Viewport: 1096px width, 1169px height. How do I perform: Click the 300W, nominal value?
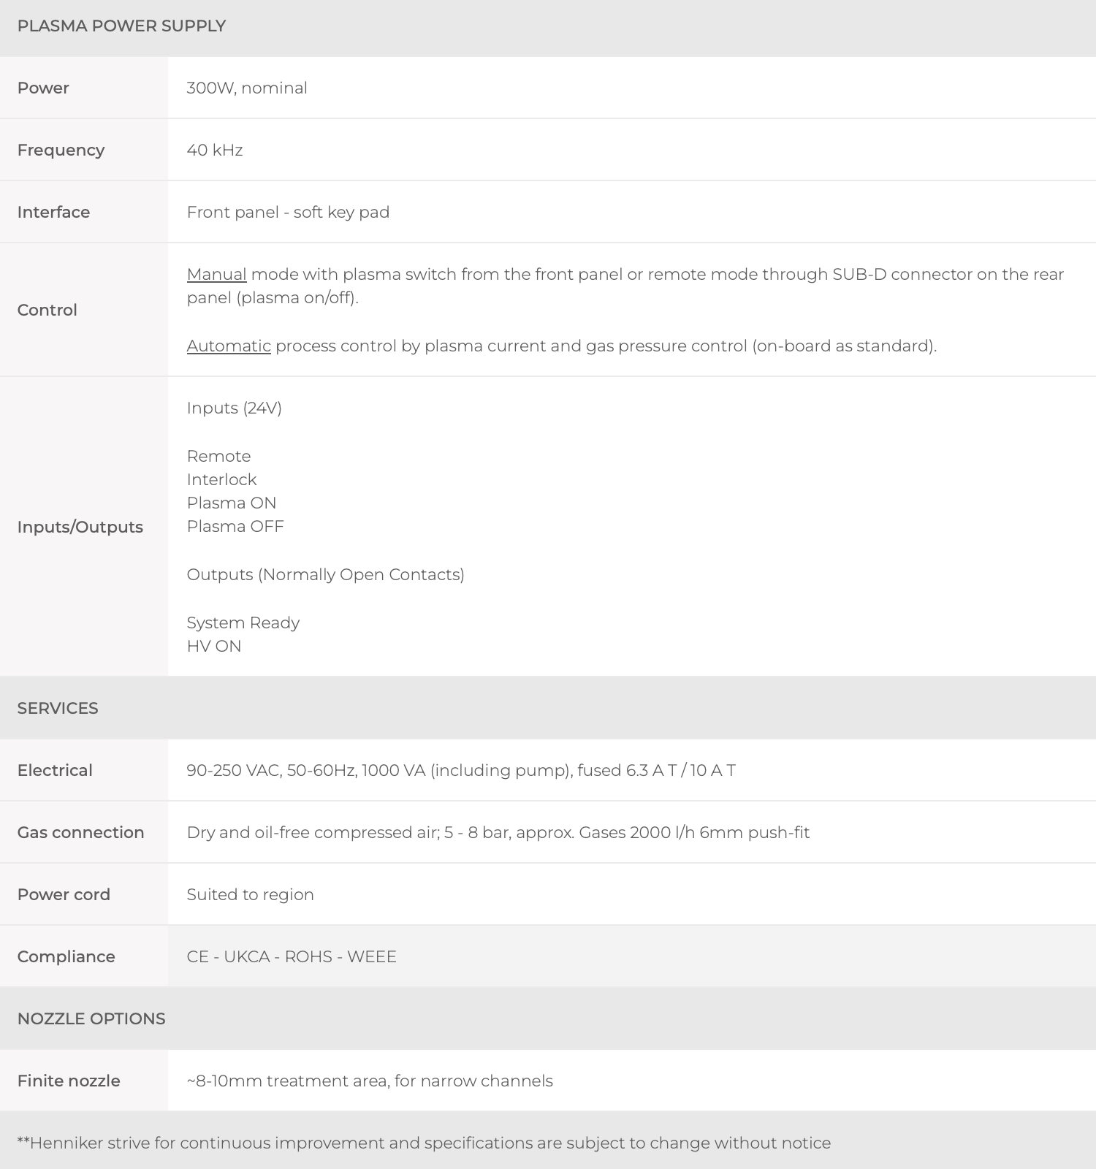pos(247,88)
